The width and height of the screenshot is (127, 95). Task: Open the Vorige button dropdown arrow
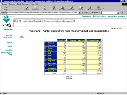click(11, 8)
